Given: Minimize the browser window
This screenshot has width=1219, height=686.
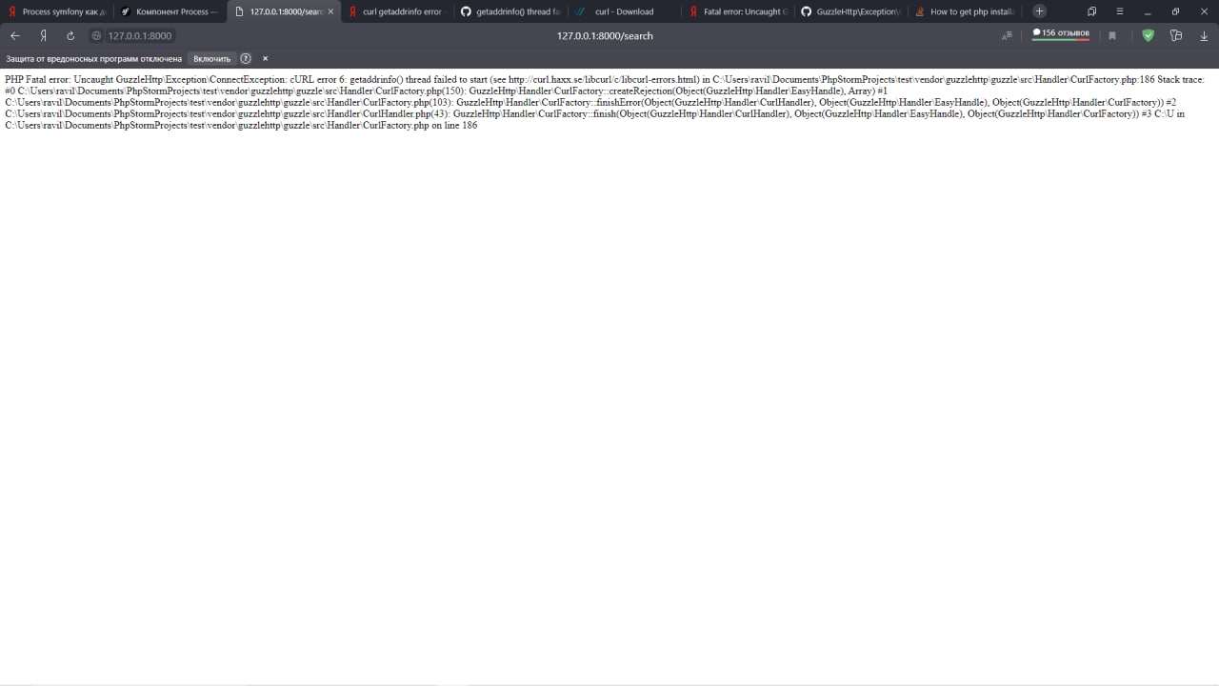Looking at the screenshot, I should point(1148,11).
